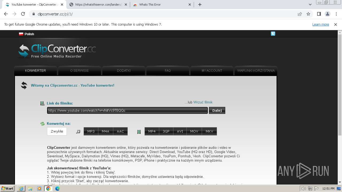The height and width of the screenshot is (192, 342).
Task: Open the Windows Start menu
Action: [x=7, y=189]
